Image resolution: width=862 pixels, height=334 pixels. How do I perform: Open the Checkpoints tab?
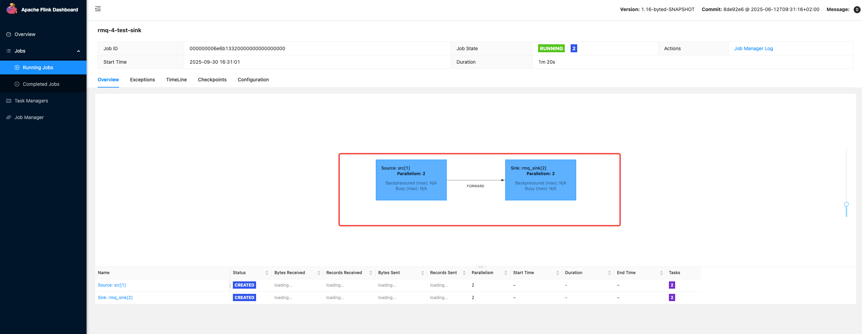pos(212,80)
